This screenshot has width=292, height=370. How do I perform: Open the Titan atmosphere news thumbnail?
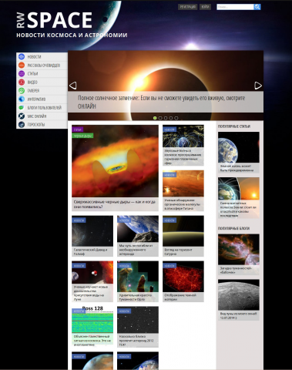pyautogui.click(x=183, y=183)
